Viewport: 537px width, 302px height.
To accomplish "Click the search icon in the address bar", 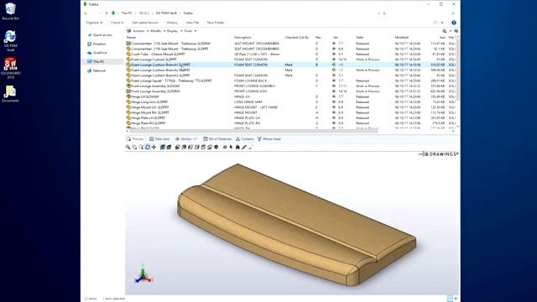I will [x=453, y=13].
